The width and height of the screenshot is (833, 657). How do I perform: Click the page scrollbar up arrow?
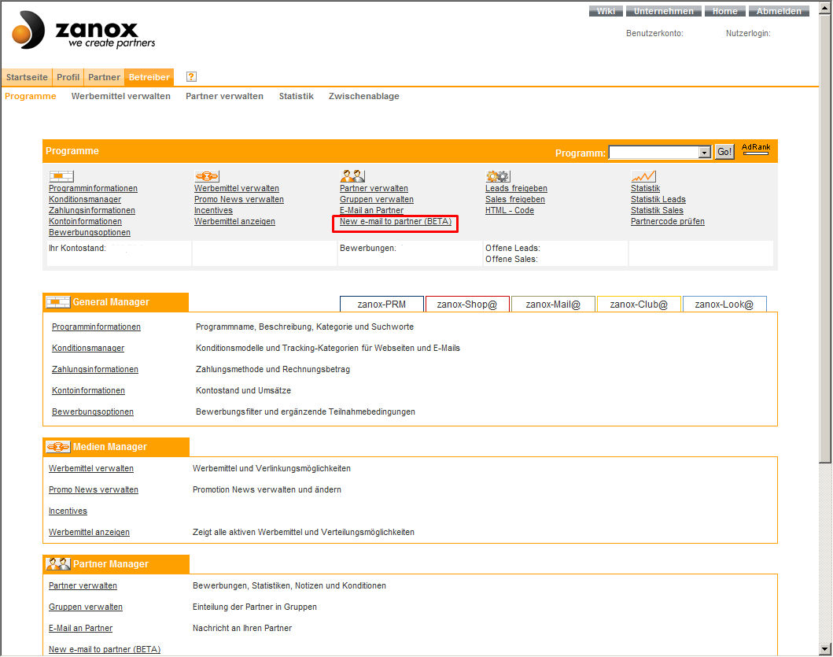pos(825,7)
